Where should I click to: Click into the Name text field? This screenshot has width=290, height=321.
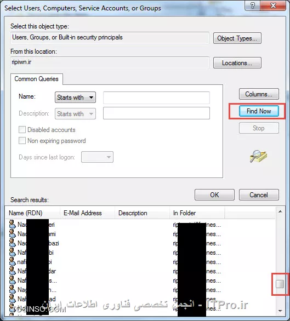pos(156,98)
